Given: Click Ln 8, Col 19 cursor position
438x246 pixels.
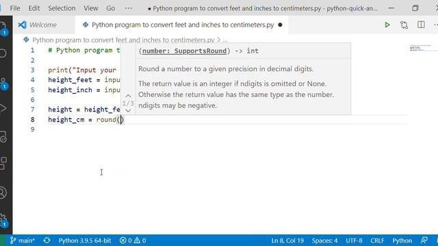Looking at the screenshot, I should 287,241.
